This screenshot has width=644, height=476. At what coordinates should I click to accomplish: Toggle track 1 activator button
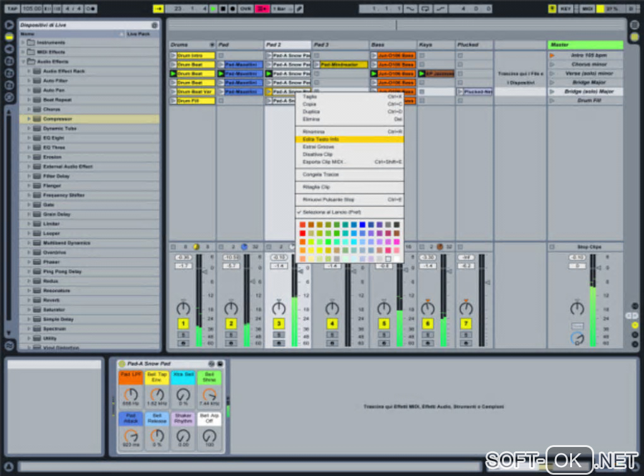pyautogui.click(x=183, y=324)
